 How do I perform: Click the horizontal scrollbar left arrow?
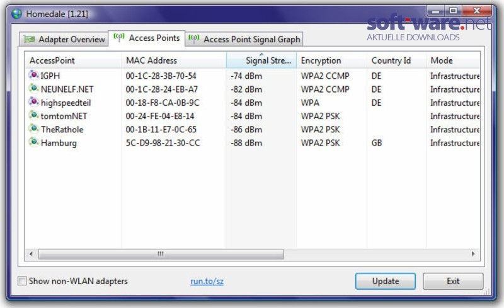tap(31, 254)
